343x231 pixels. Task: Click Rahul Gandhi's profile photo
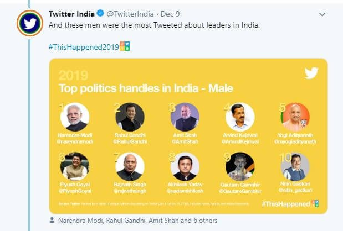[130, 117]
